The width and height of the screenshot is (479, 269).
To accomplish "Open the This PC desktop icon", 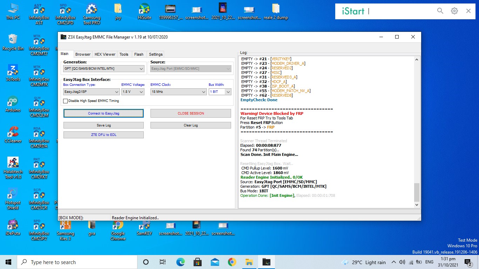I will pyautogui.click(x=13, y=12).
